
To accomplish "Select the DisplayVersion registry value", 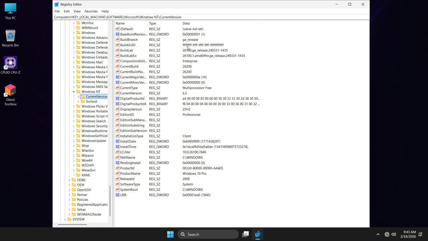I will 130,109.
